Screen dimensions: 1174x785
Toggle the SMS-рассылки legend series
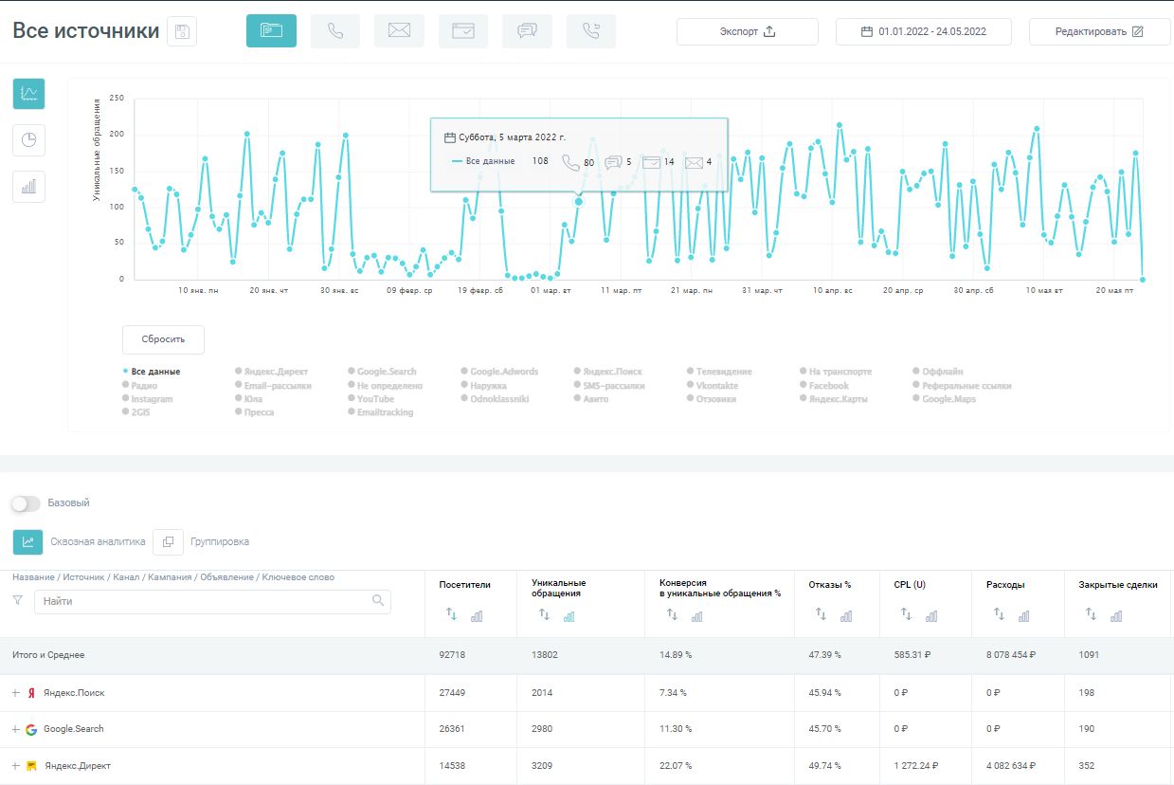(609, 386)
